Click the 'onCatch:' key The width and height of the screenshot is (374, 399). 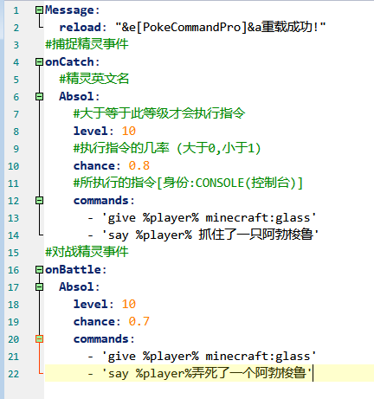73,62
